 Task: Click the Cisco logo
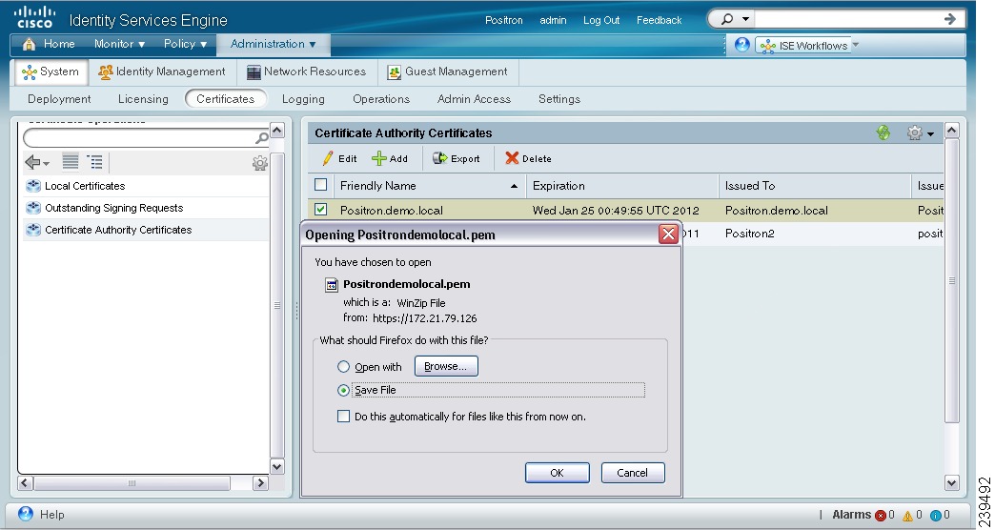click(x=34, y=18)
